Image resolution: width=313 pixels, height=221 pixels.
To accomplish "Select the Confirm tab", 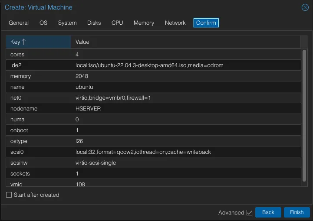I will pyautogui.click(x=206, y=23).
